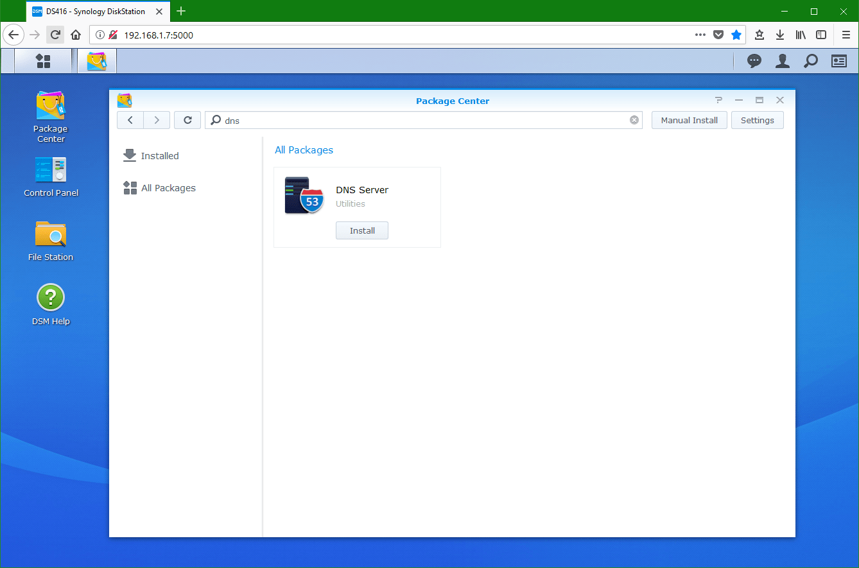This screenshot has height=568, width=859.
Task: Open the Firefox menu via hamburger icon
Action: 846,35
